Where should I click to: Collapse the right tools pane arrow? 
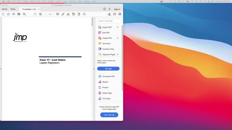94,69
